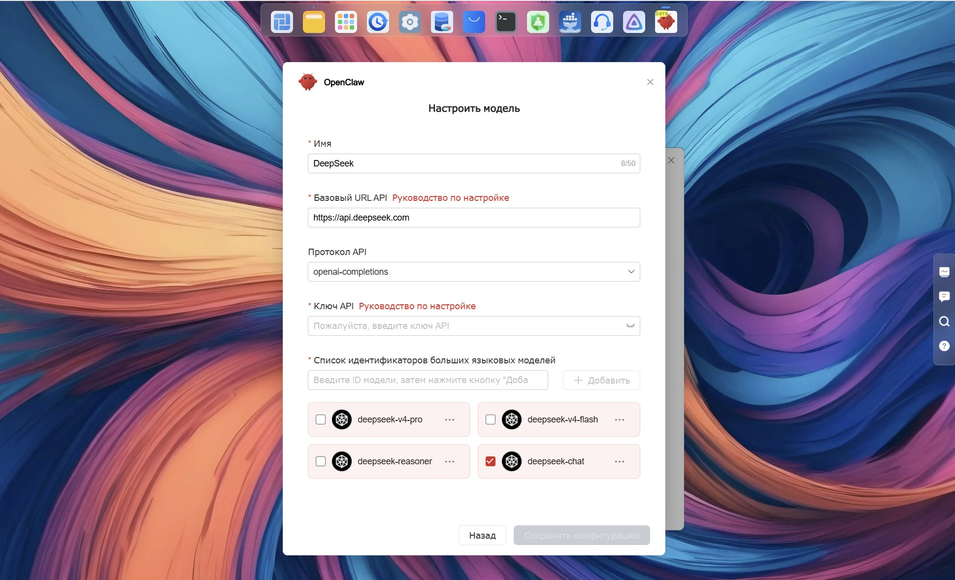Open more options for deepseek-chat

pyautogui.click(x=620, y=461)
